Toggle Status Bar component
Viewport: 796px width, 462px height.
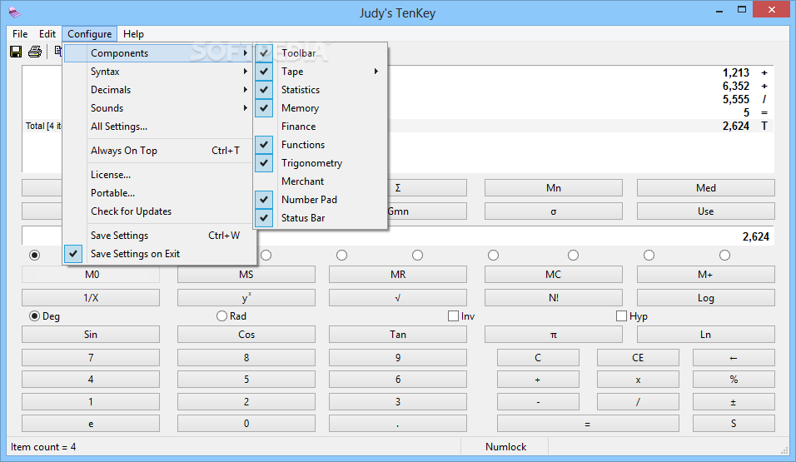[x=321, y=218]
